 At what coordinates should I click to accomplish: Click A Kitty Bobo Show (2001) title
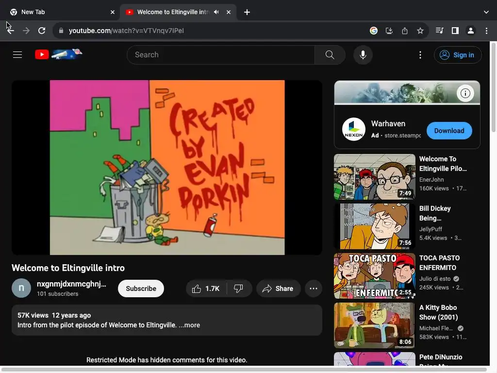tap(438, 312)
